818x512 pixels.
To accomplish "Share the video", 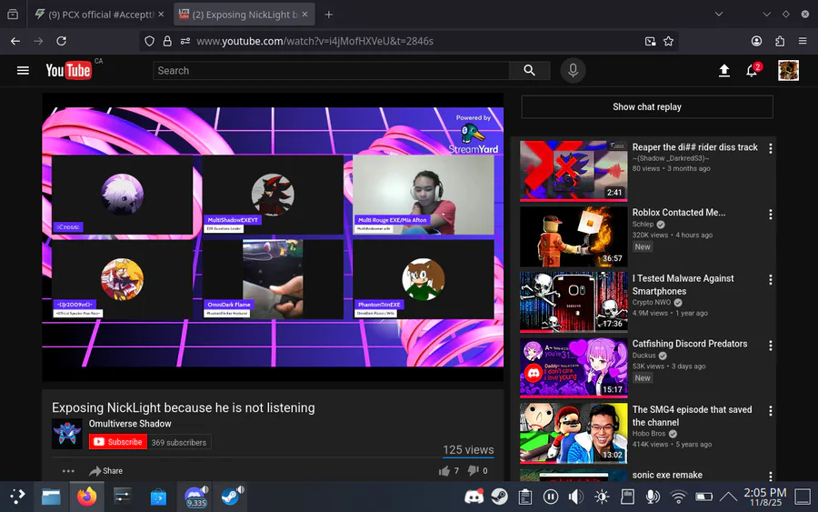I will pyautogui.click(x=106, y=471).
